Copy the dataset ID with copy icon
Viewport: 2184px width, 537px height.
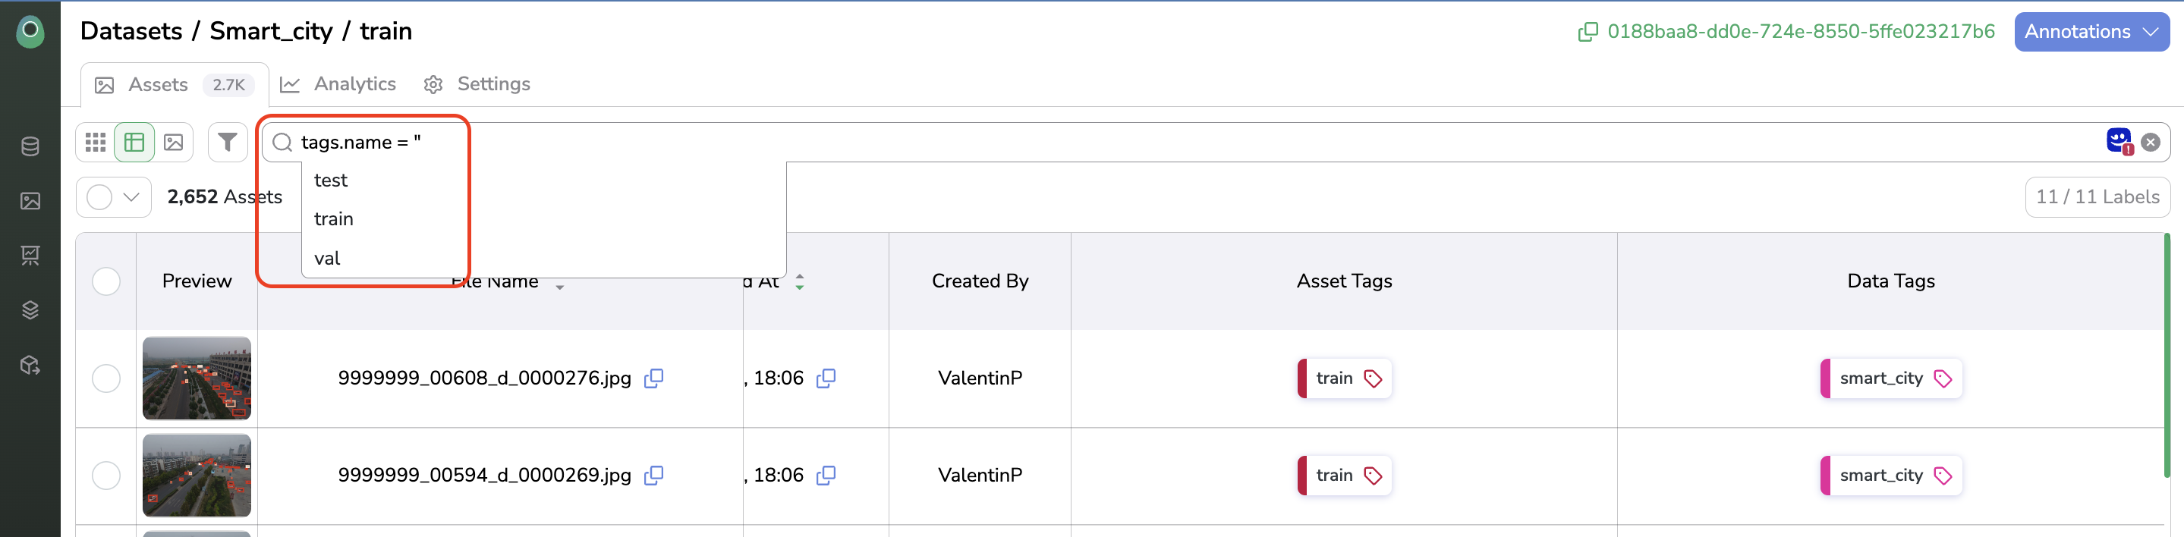coord(1586,32)
